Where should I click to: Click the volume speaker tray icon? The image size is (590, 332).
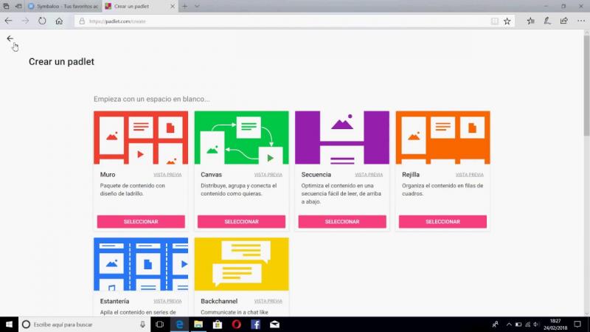pyautogui.click(x=536, y=324)
